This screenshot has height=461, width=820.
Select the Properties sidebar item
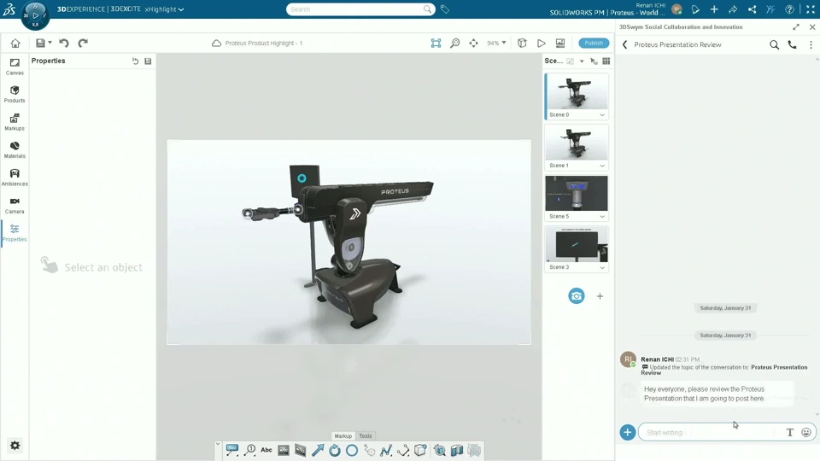click(15, 232)
